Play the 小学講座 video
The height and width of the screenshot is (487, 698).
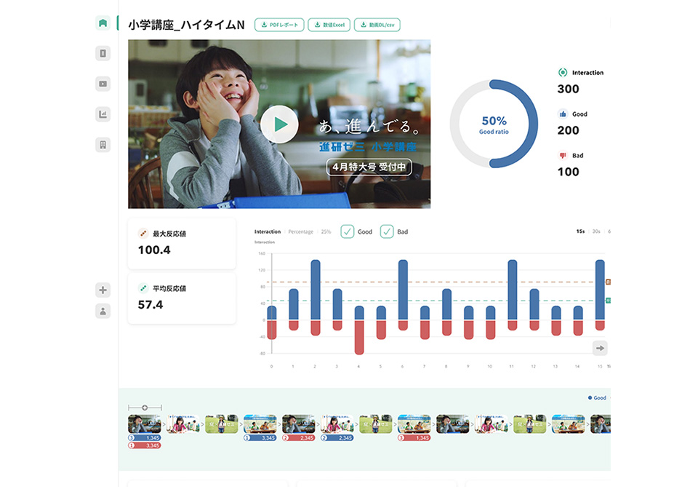(x=279, y=124)
